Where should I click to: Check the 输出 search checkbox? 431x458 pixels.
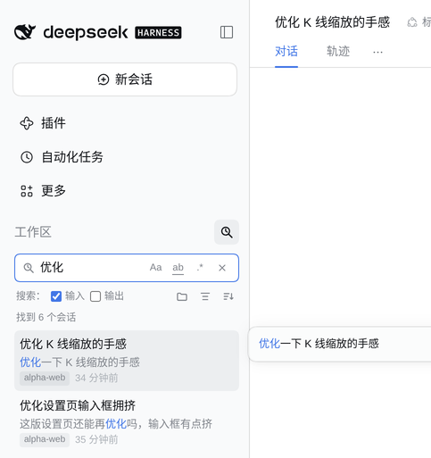tap(95, 296)
